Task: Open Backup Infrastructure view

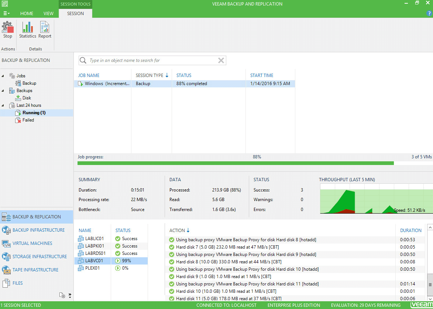Action: [x=38, y=230]
